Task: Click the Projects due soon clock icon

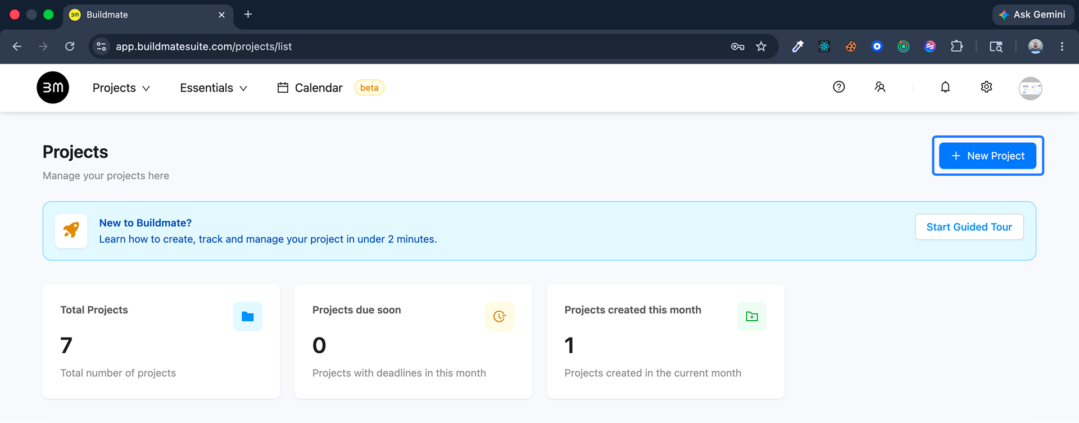Action: pos(500,316)
